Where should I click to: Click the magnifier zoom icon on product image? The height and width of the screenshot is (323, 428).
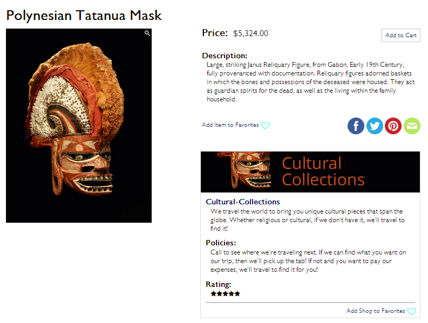[x=147, y=33]
